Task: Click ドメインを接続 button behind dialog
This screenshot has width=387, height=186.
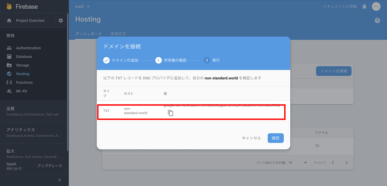Action: [334, 71]
